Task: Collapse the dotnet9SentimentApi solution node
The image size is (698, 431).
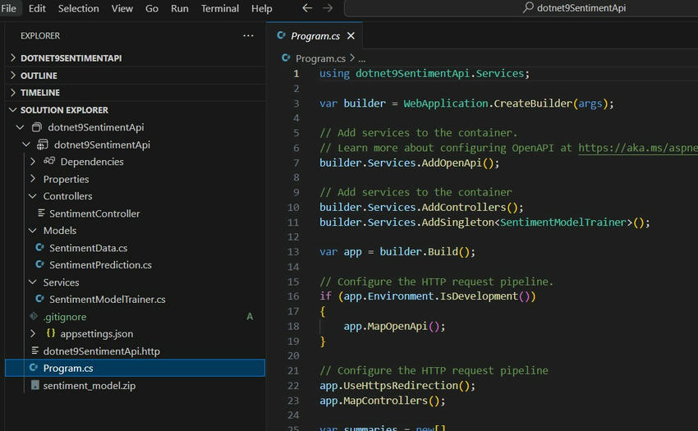Action: click(x=20, y=127)
